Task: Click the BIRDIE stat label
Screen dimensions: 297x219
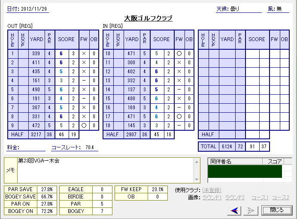Action: pos(76,197)
